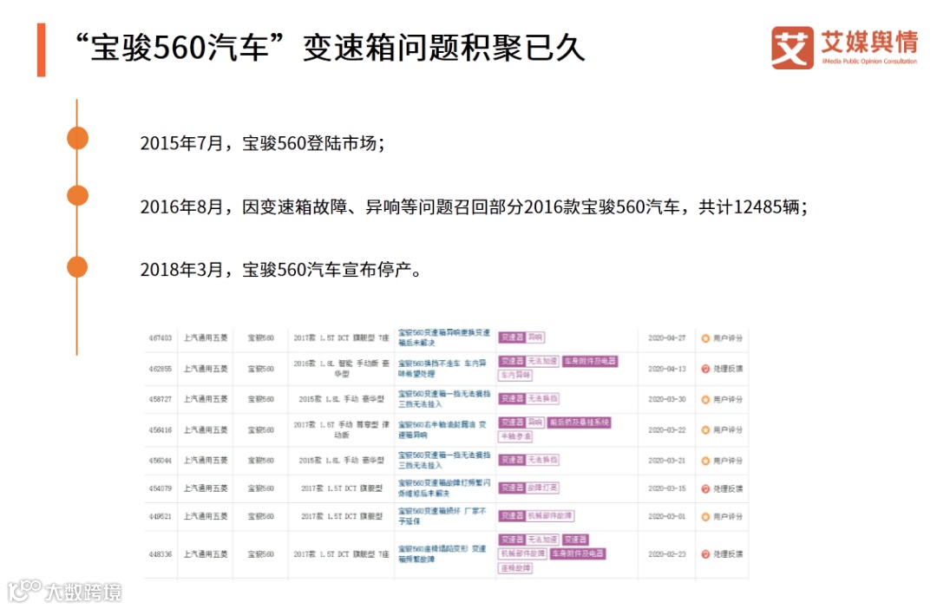Click 用户评分 status icon in row 458727
Viewport: 937px width, 609px height.
705,399
